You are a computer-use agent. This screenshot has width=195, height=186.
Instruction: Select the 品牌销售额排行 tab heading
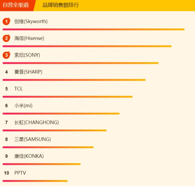61,5
